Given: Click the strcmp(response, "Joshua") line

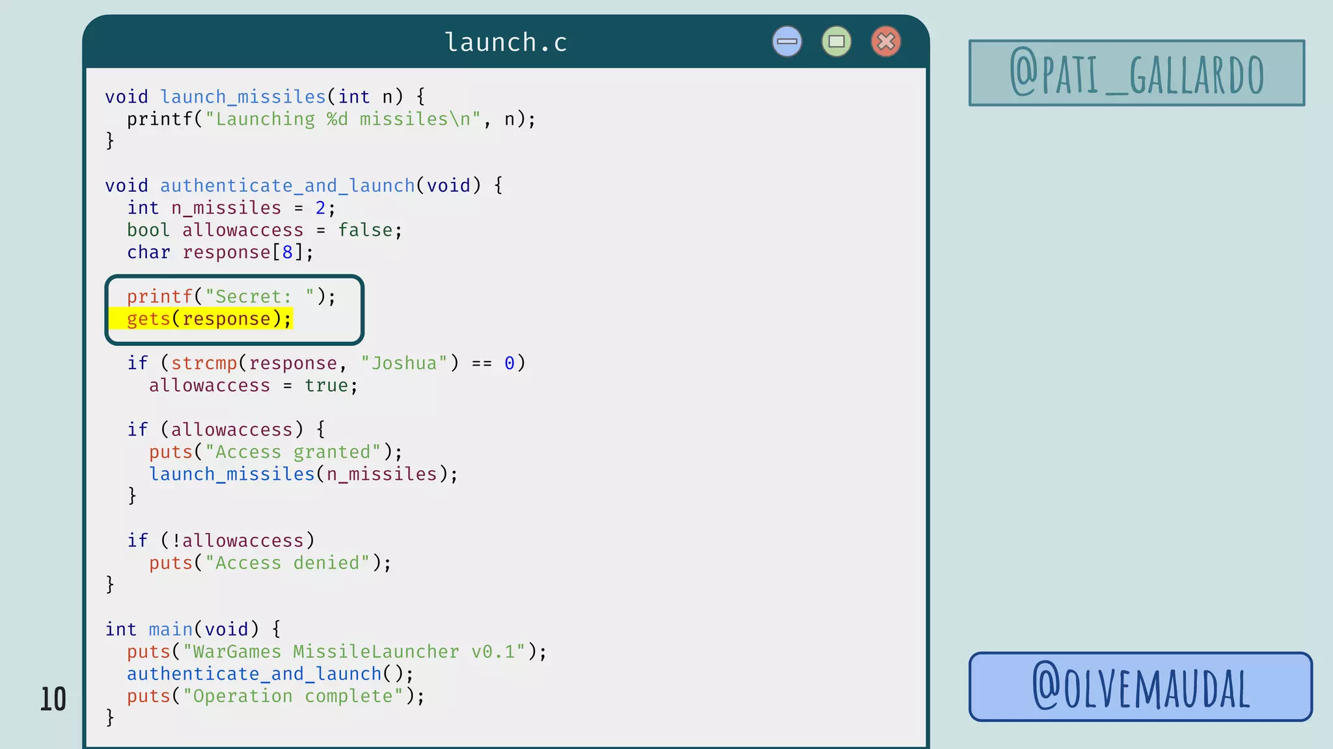Looking at the screenshot, I should (x=326, y=363).
